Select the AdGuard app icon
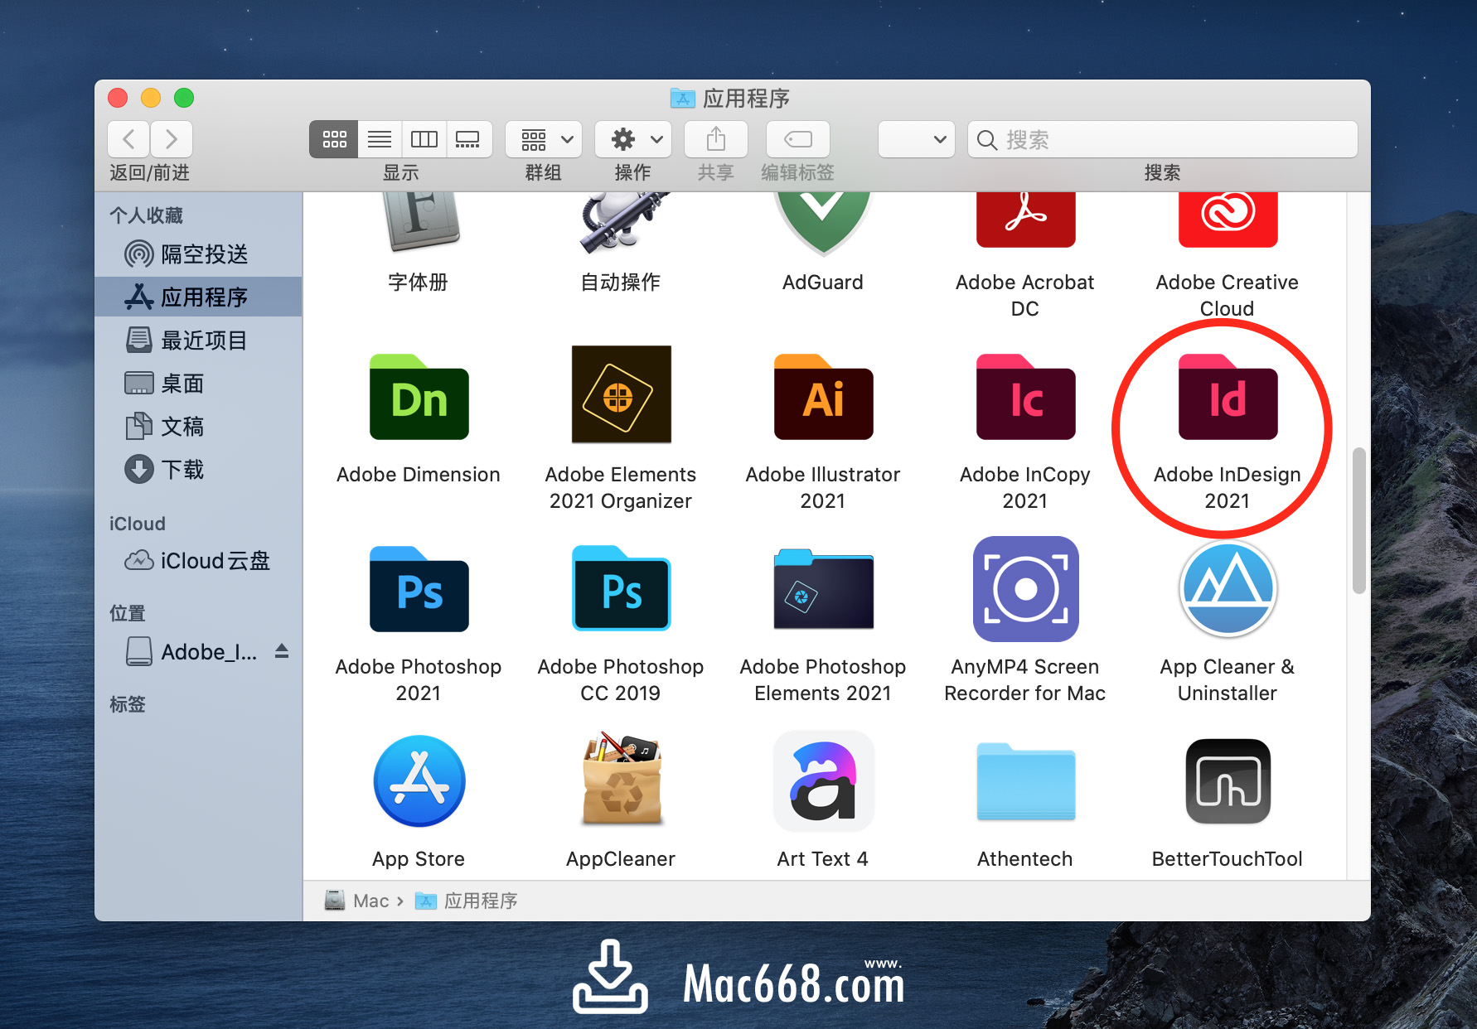Image resolution: width=1477 pixels, height=1029 pixels. point(823,222)
